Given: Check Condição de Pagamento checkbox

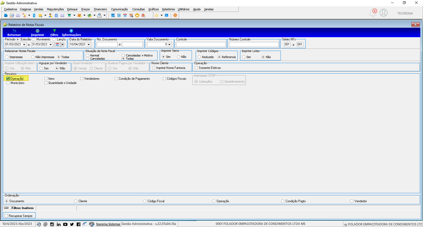Looking at the screenshot, I should pos(116,79).
